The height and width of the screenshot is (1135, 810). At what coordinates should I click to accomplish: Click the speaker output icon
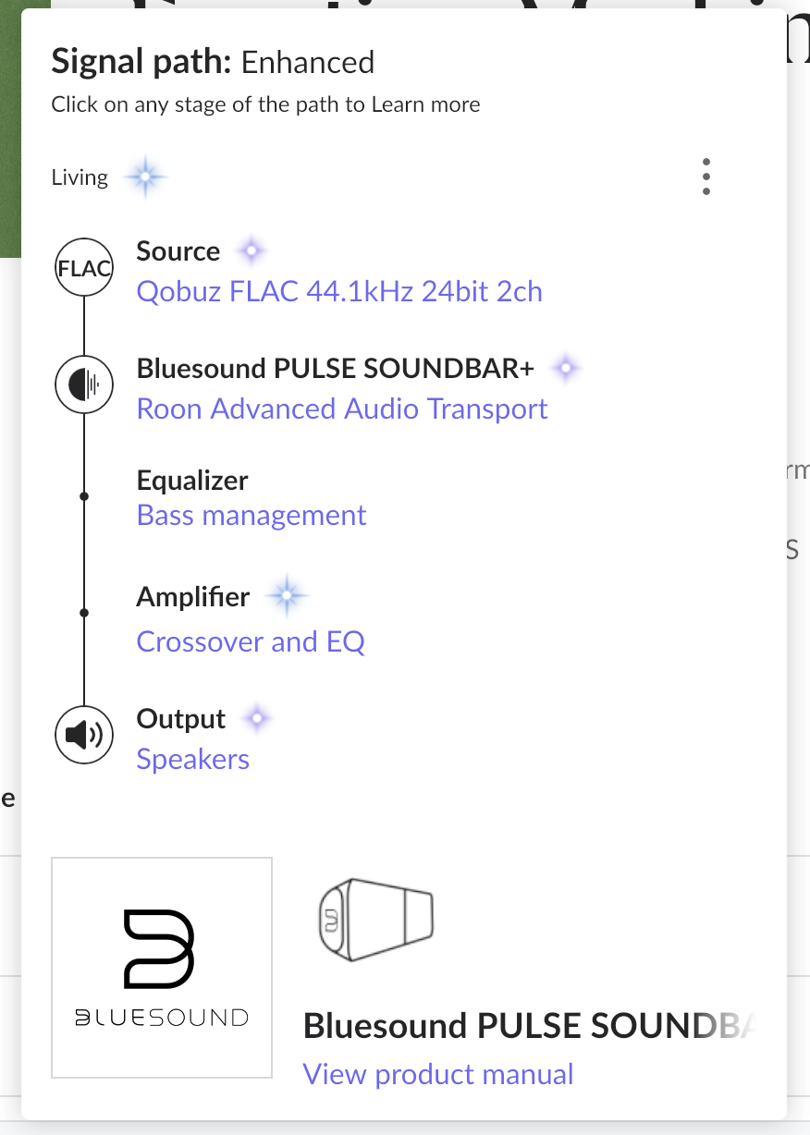point(84,736)
